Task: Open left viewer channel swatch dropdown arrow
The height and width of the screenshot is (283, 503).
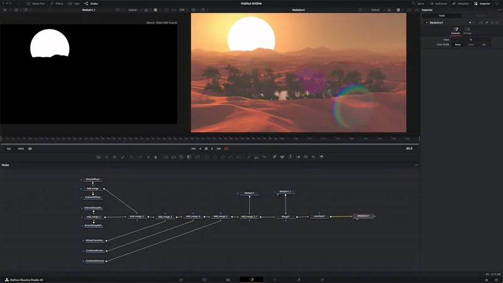Action: 160,10
